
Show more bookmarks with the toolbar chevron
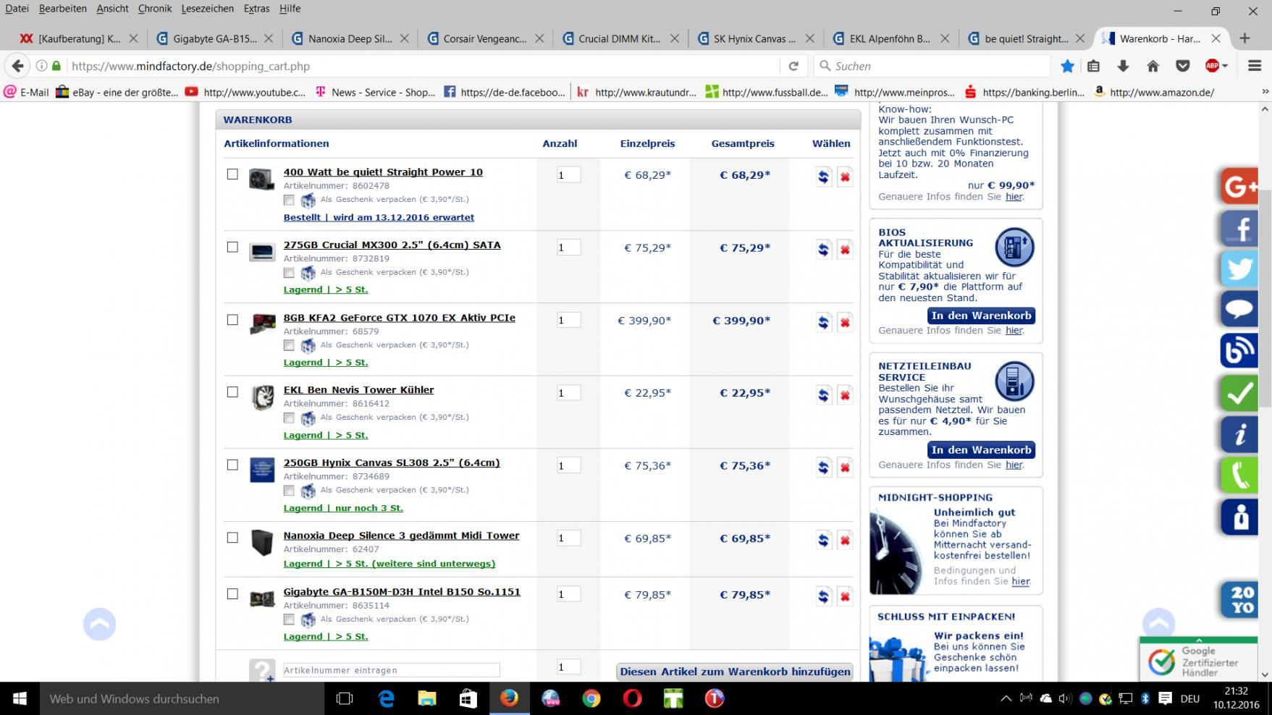pos(1265,92)
